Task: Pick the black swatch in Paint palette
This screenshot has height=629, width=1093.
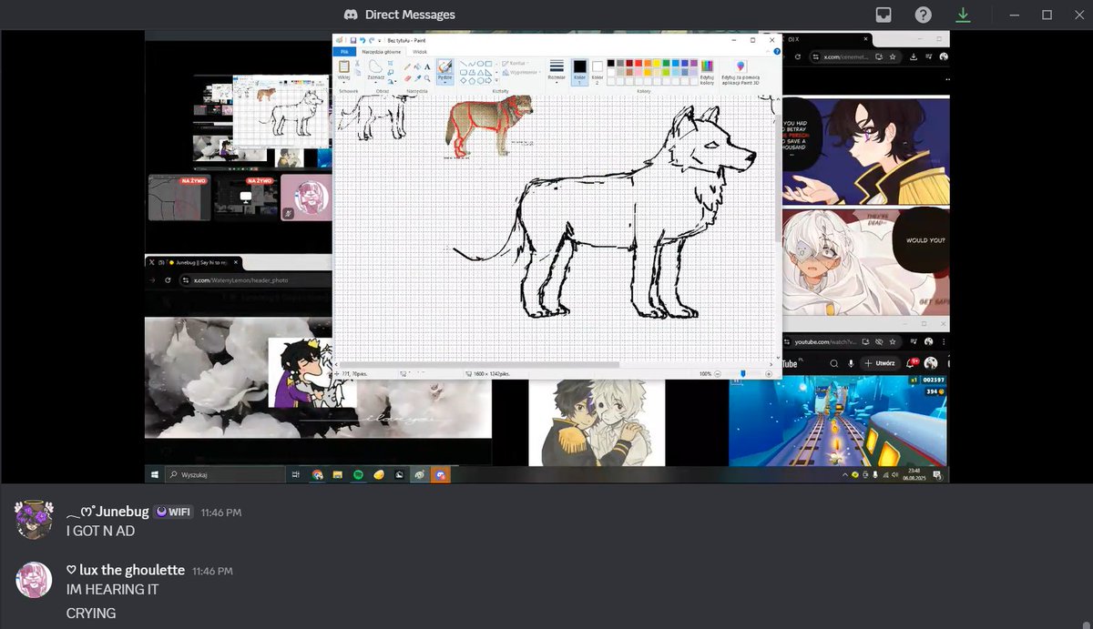Action: click(612, 63)
